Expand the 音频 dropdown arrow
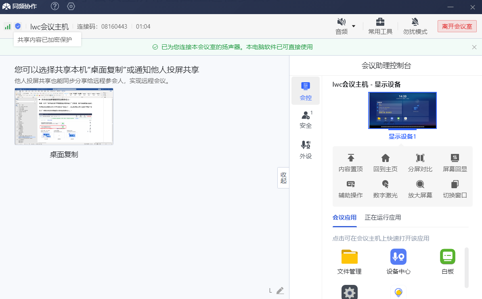 point(354,26)
